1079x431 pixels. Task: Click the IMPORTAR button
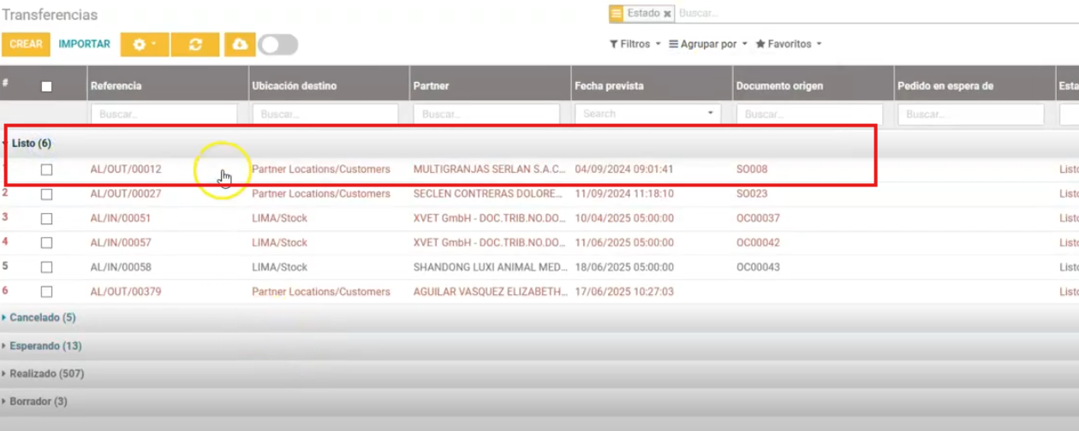pyautogui.click(x=84, y=44)
